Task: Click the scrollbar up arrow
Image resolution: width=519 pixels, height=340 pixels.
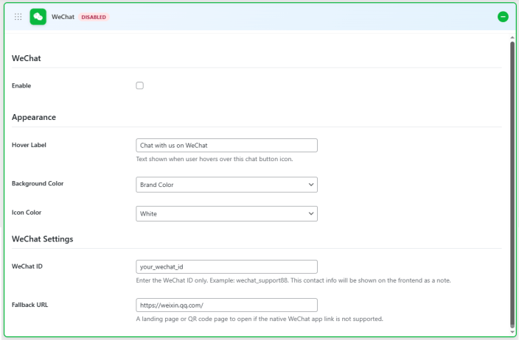Action: tap(512, 38)
